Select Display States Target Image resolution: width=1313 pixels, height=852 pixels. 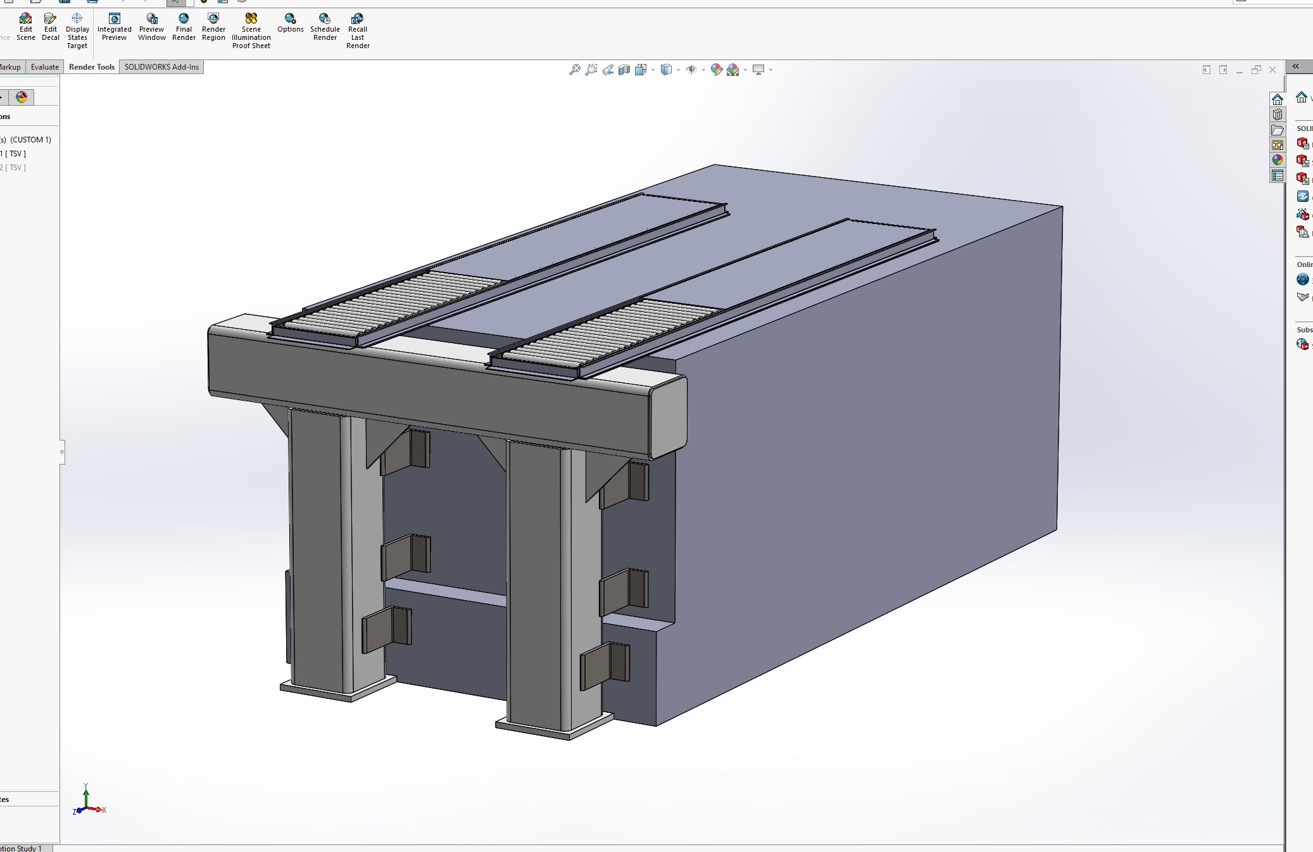[x=77, y=31]
